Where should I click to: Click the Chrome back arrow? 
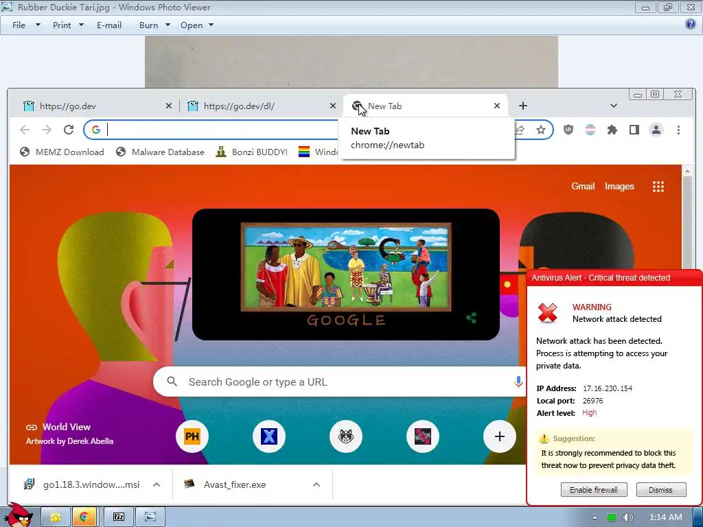coord(25,130)
